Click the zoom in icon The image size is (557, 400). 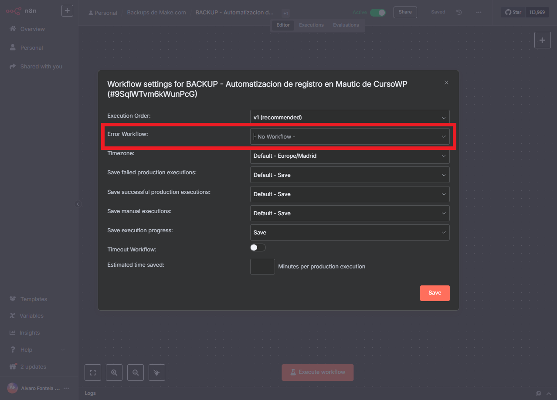(114, 373)
